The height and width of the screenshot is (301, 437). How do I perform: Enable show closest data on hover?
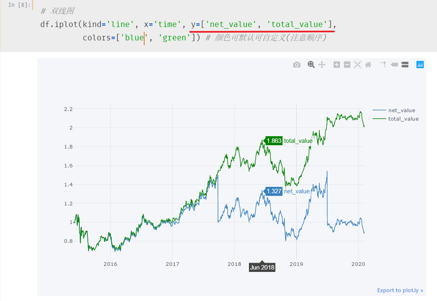coord(394,65)
